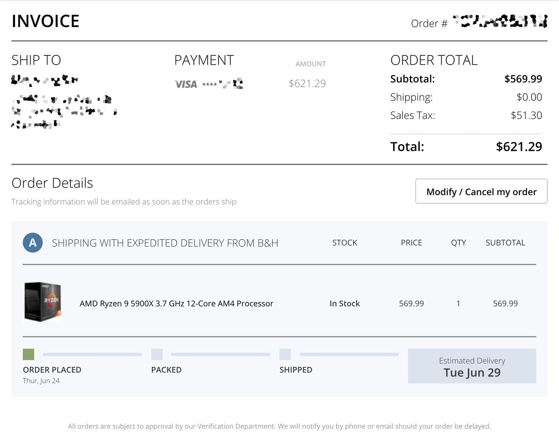
Task: Click the Visa card logo
Action: click(185, 84)
